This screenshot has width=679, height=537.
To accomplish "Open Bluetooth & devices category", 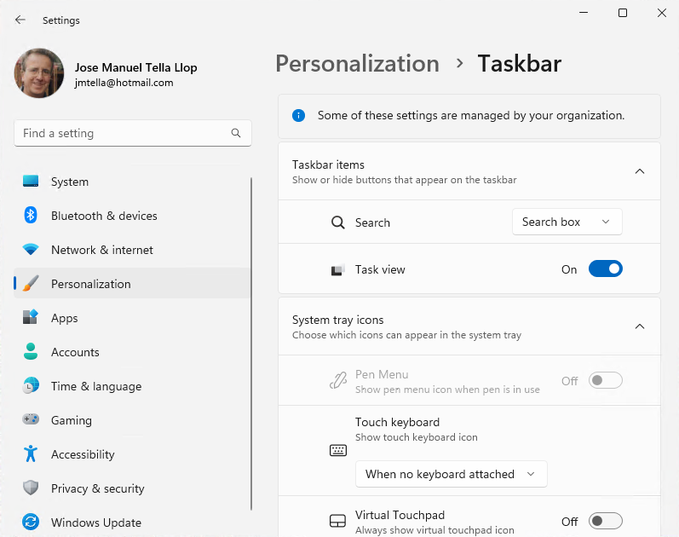I will (x=132, y=216).
